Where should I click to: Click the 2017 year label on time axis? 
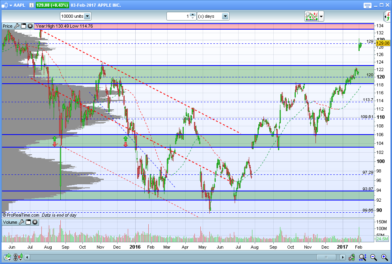pos(342,247)
